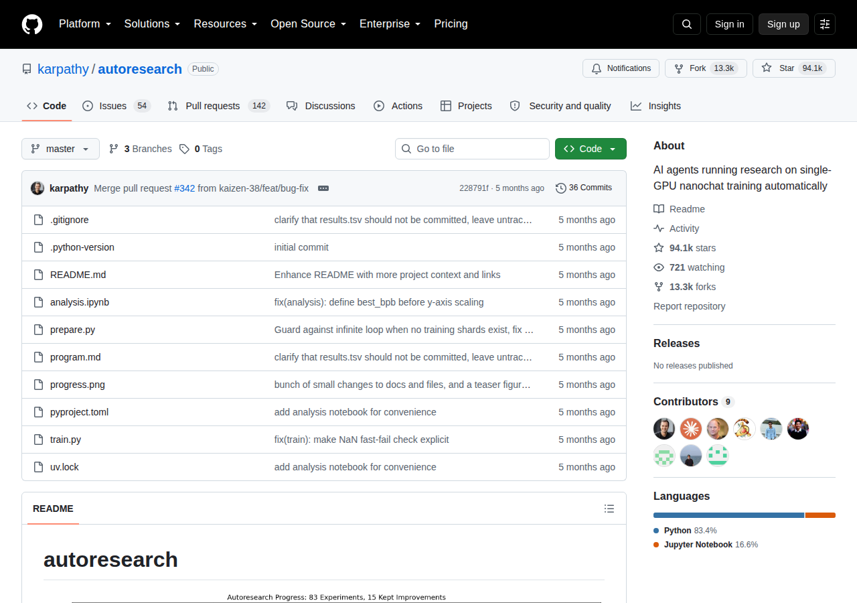The height and width of the screenshot is (603, 857).
Task: Click the orange starburst contributor avatar
Action: click(691, 429)
